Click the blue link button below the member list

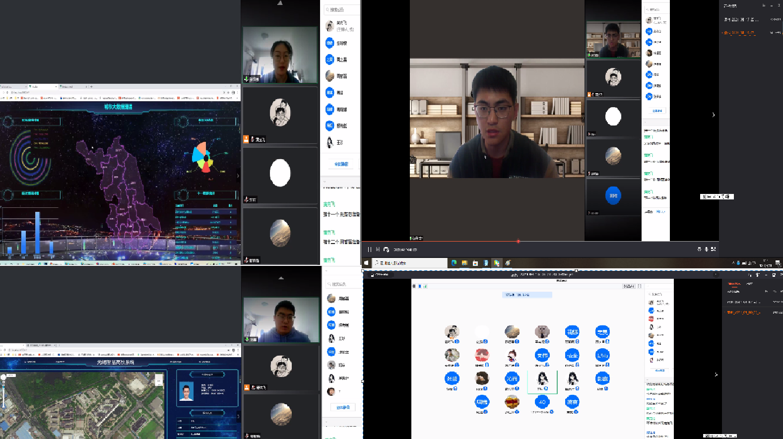[341, 164]
